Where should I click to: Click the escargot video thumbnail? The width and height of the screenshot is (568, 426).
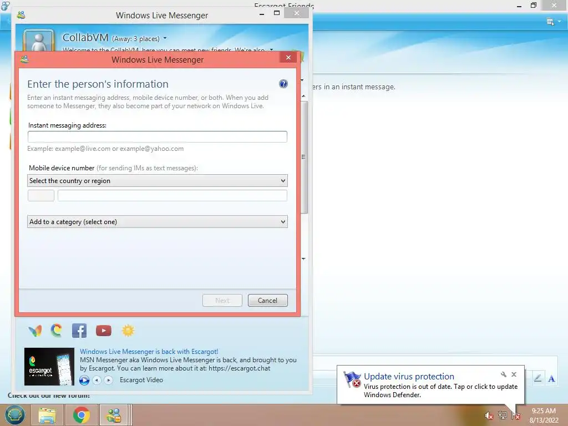pyautogui.click(x=49, y=367)
